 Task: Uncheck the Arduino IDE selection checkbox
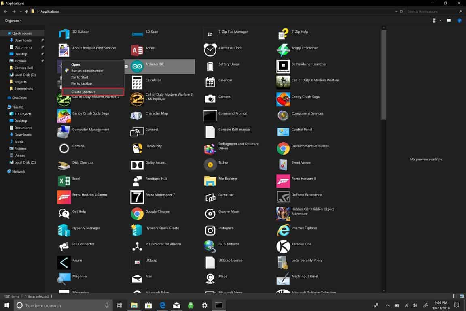pos(126,66)
